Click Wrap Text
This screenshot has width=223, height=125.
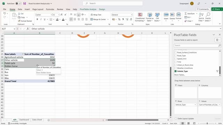pyautogui.click(x=96, y=15)
